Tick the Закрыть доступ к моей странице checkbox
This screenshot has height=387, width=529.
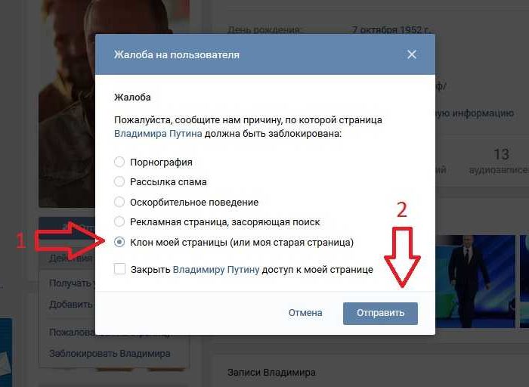point(119,269)
